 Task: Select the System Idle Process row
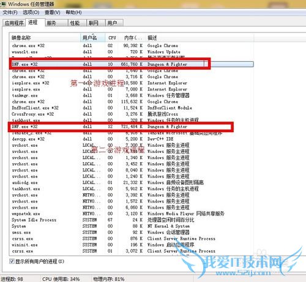coord(132,220)
